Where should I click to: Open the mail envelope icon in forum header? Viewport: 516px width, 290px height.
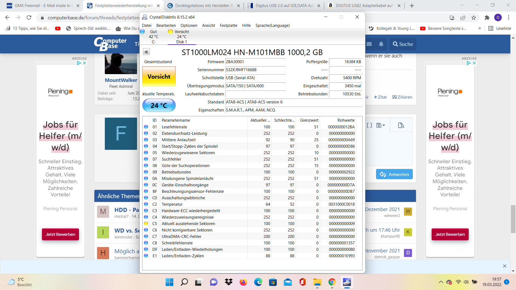click(x=369, y=44)
